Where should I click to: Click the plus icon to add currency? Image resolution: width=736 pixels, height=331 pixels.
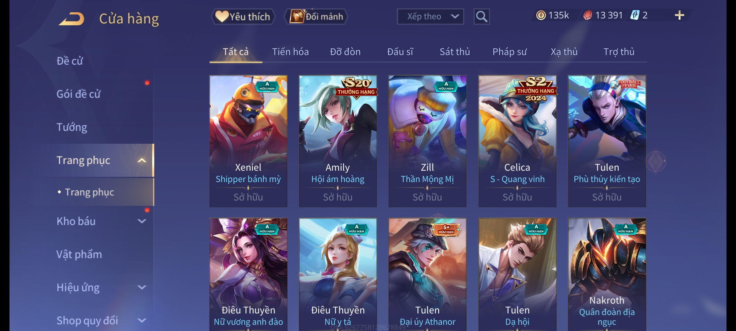pyautogui.click(x=679, y=15)
